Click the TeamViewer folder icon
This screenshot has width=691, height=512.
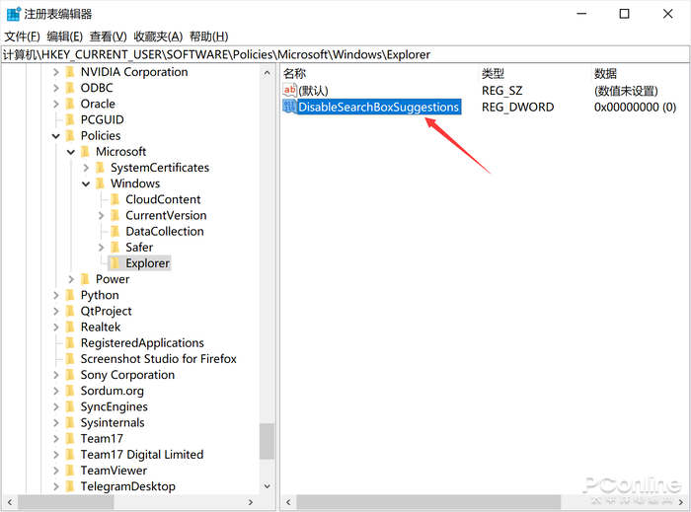(x=70, y=471)
